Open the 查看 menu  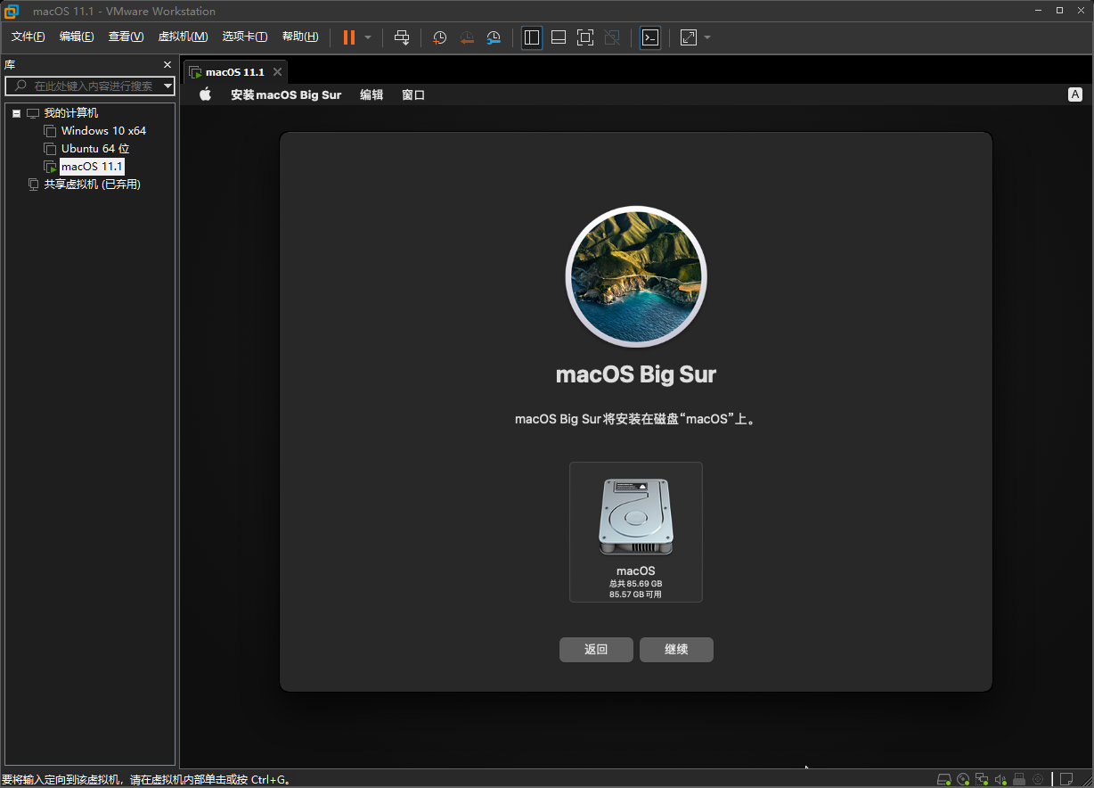[126, 37]
